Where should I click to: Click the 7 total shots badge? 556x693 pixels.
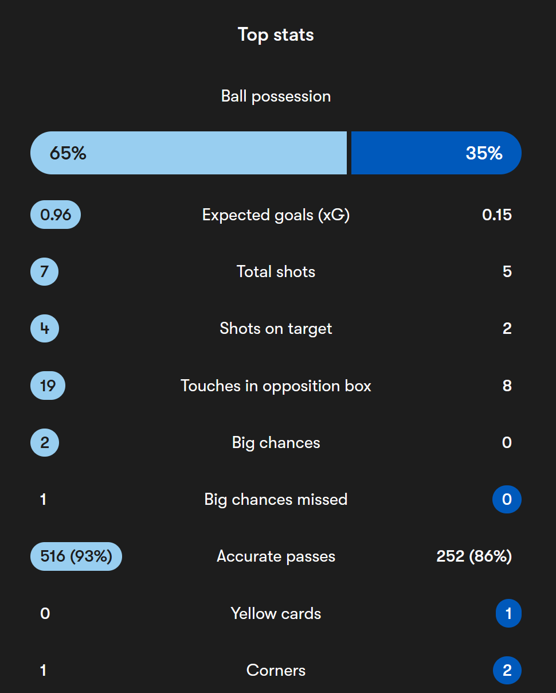pos(45,271)
